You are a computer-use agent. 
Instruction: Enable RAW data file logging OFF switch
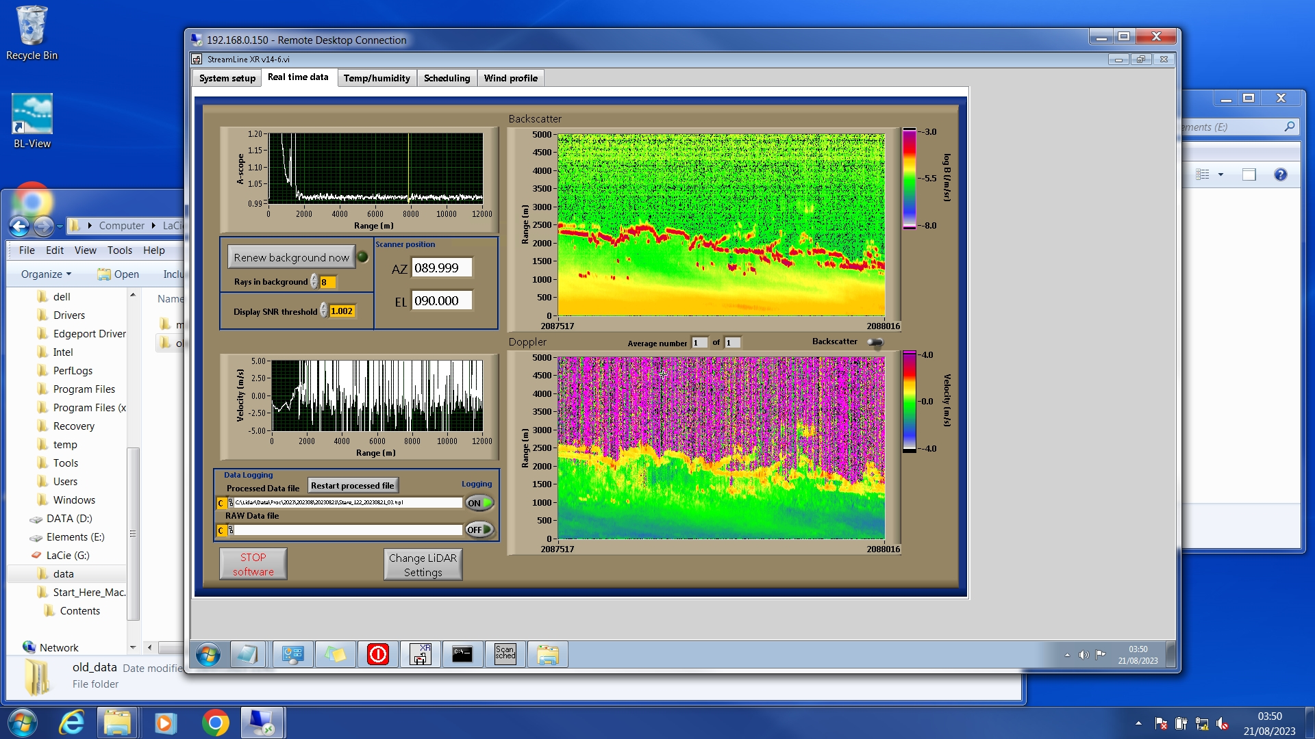tap(479, 530)
